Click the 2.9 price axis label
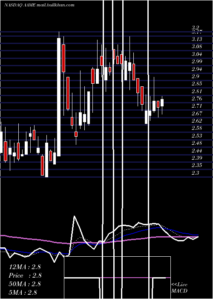Screen dimensions: 213x299 click(195, 76)
